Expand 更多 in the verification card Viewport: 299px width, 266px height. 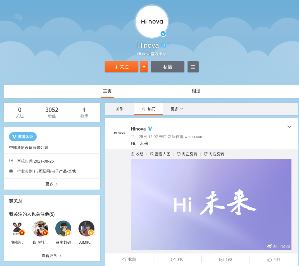[x=52, y=184]
